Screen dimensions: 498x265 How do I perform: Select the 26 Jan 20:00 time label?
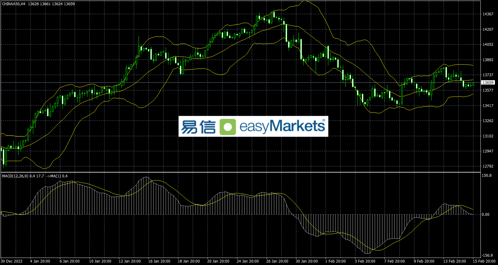[277, 261]
